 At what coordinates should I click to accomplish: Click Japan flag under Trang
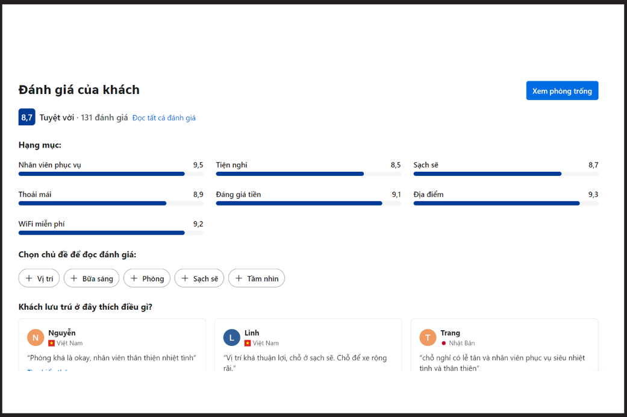pyautogui.click(x=444, y=343)
